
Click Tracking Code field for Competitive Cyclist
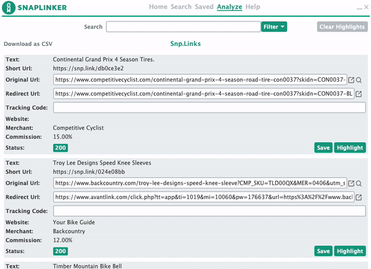(x=210, y=107)
